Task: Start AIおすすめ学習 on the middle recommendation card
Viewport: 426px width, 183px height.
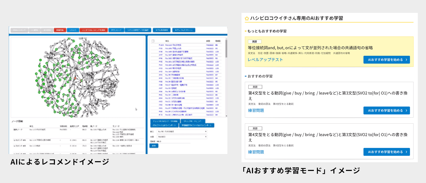Action: [386, 111]
